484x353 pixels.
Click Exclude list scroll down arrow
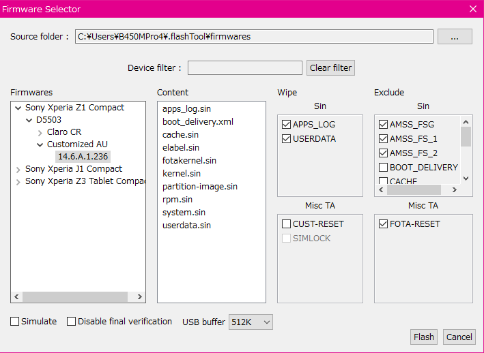pyautogui.click(x=466, y=179)
